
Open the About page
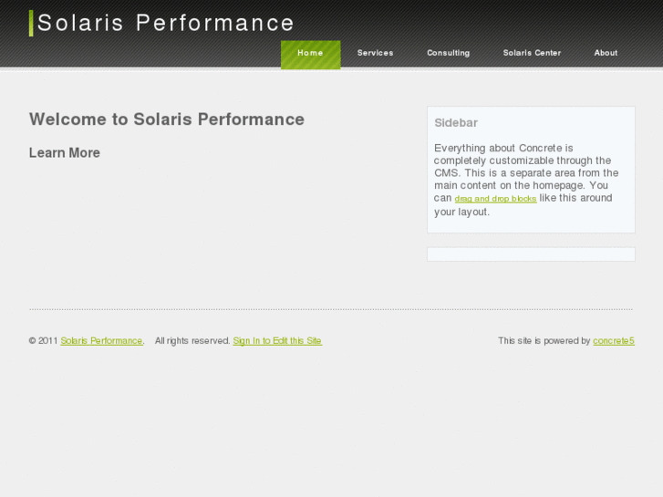tap(606, 54)
